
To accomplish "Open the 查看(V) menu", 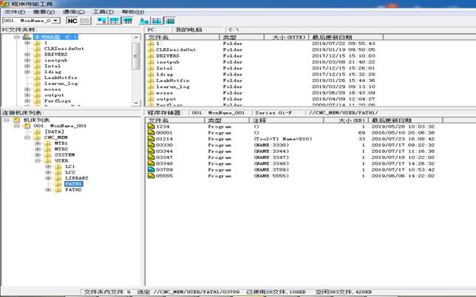I will coord(44,12).
